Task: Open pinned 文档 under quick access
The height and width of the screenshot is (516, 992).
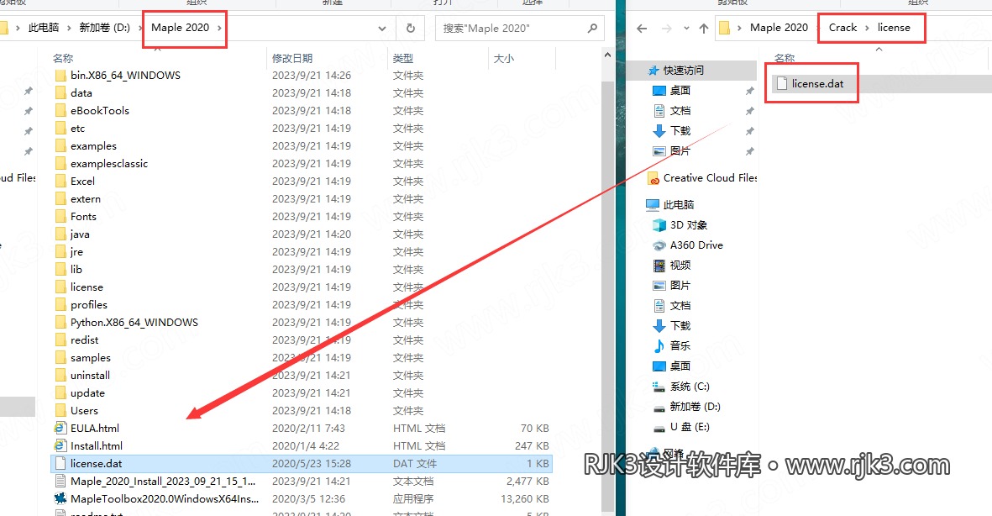Action: tap(680, 111)
